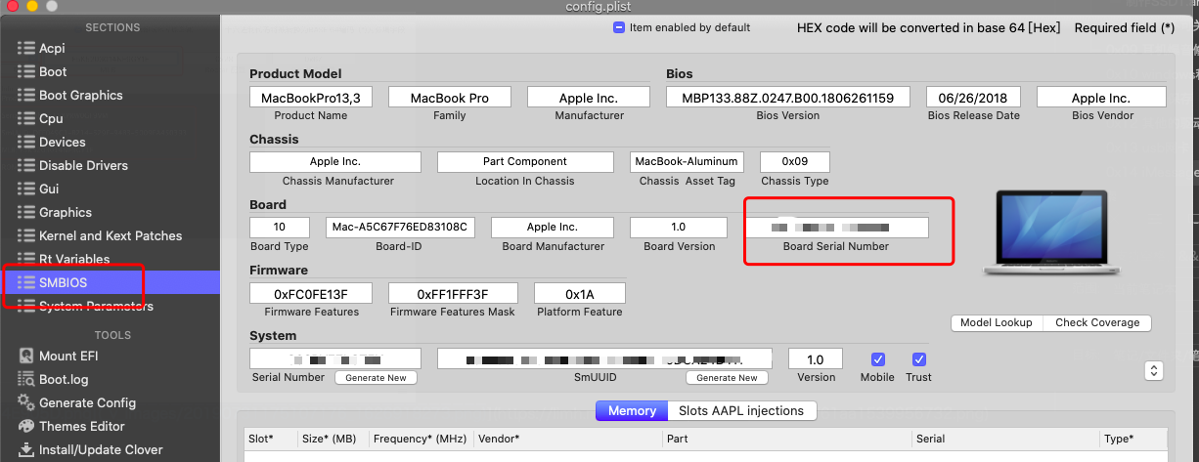This screenshot has width=1199, height=462.
Task: Edit the Product Name field
Action: click(311, 98)
